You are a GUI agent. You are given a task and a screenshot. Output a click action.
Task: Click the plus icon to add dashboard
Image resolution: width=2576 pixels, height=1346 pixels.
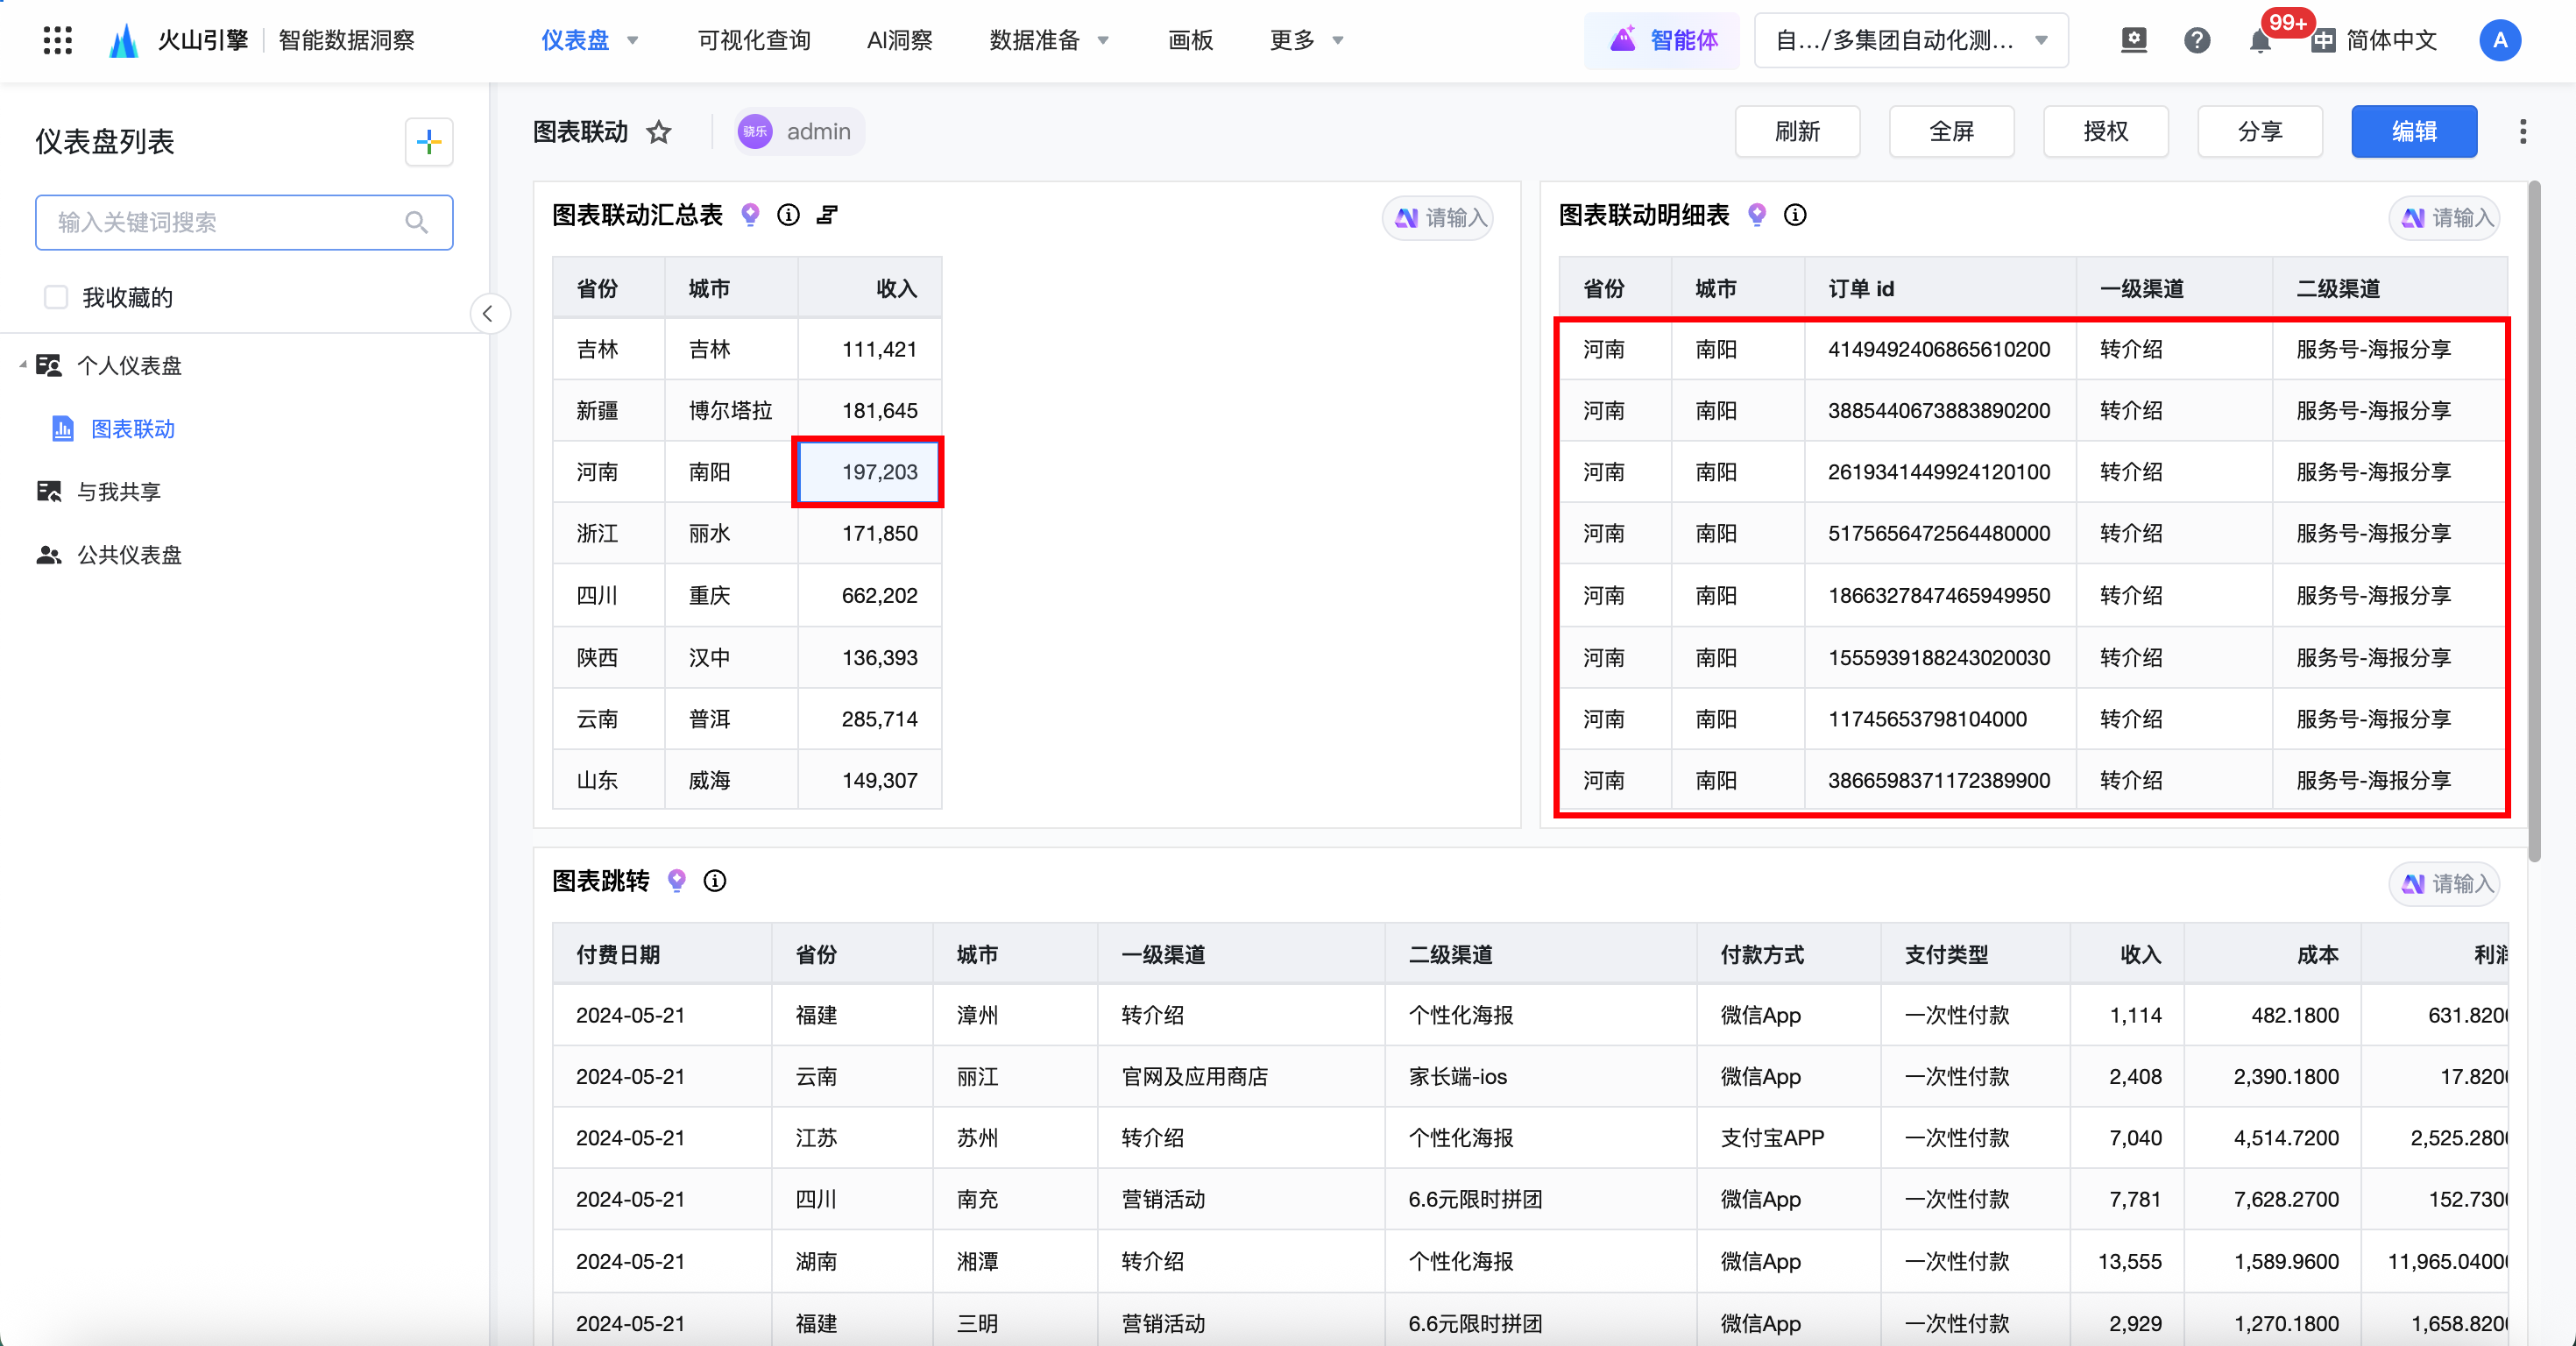[x=429, y=142]
